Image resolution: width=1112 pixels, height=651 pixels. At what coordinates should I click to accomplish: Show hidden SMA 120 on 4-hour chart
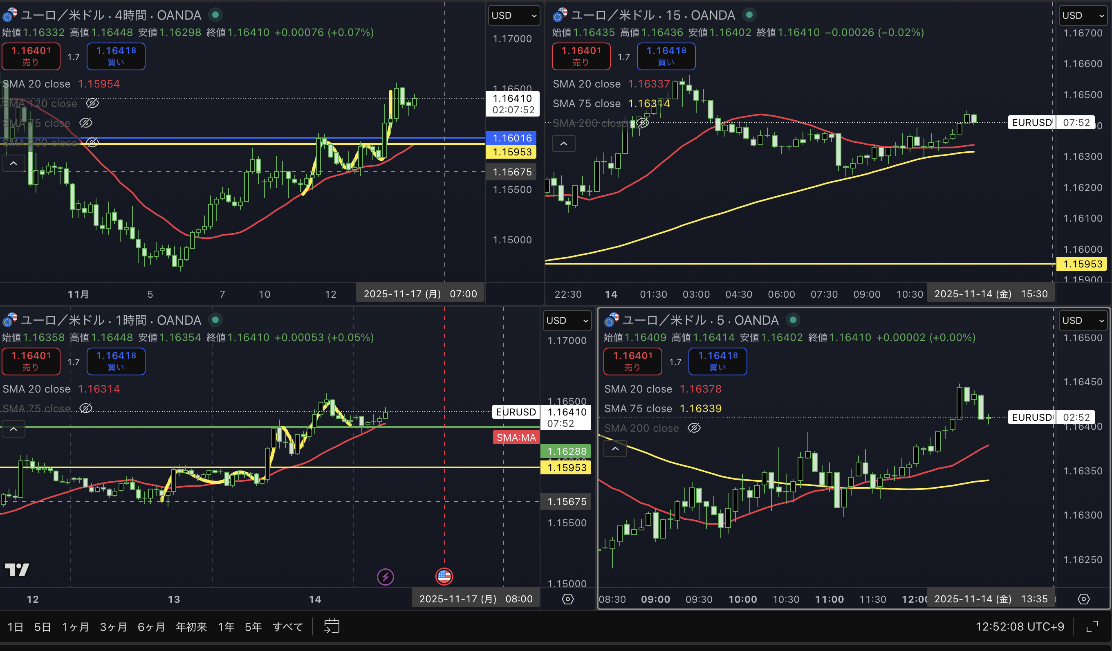coord(92,103)
